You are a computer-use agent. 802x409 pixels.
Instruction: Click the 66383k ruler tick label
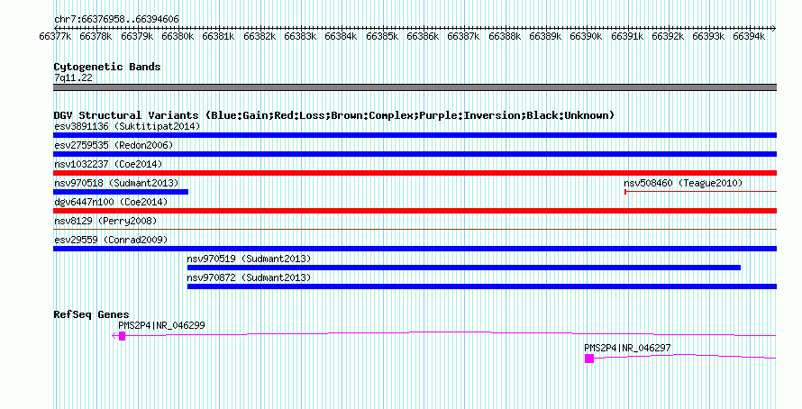300,37
